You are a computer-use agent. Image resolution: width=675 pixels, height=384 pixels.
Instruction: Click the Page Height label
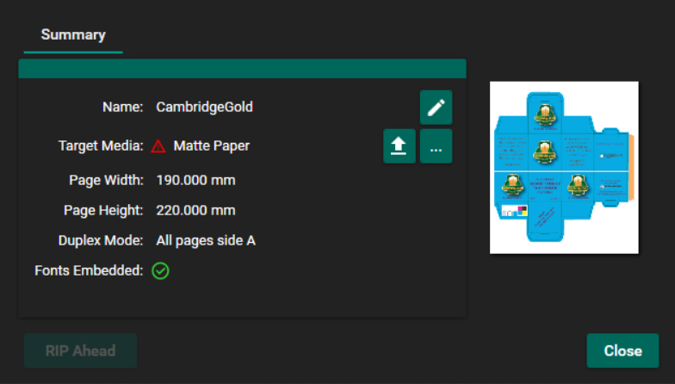103,211
